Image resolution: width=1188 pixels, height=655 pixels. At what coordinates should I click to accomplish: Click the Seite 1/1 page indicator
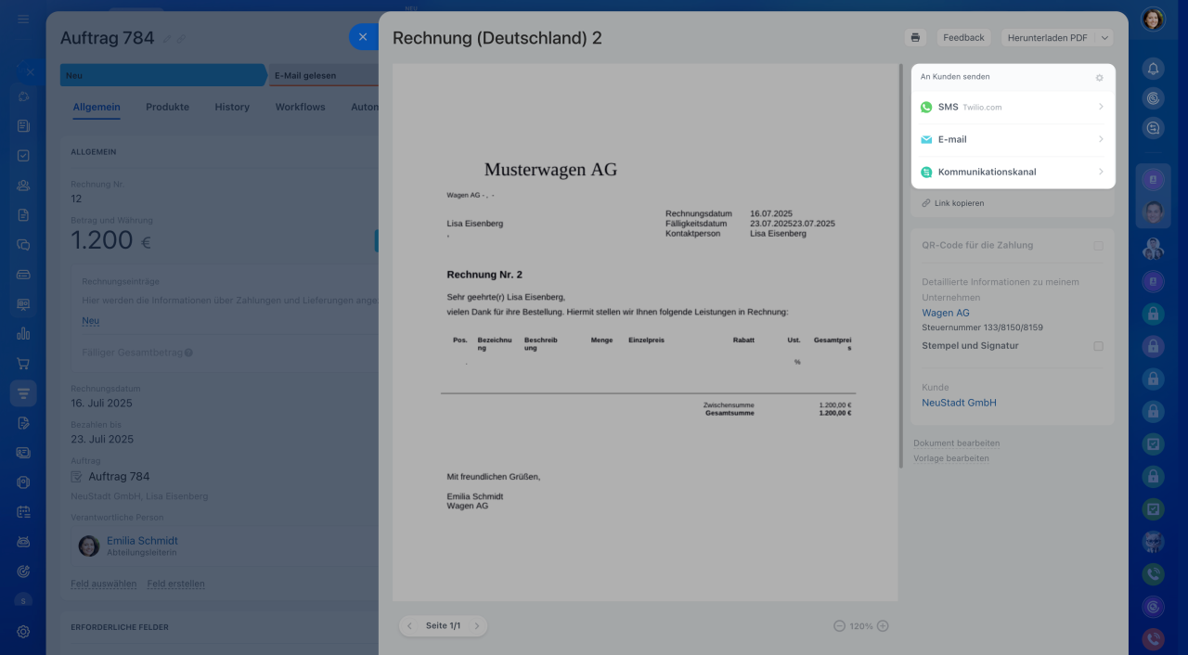[x=443, y=626]
